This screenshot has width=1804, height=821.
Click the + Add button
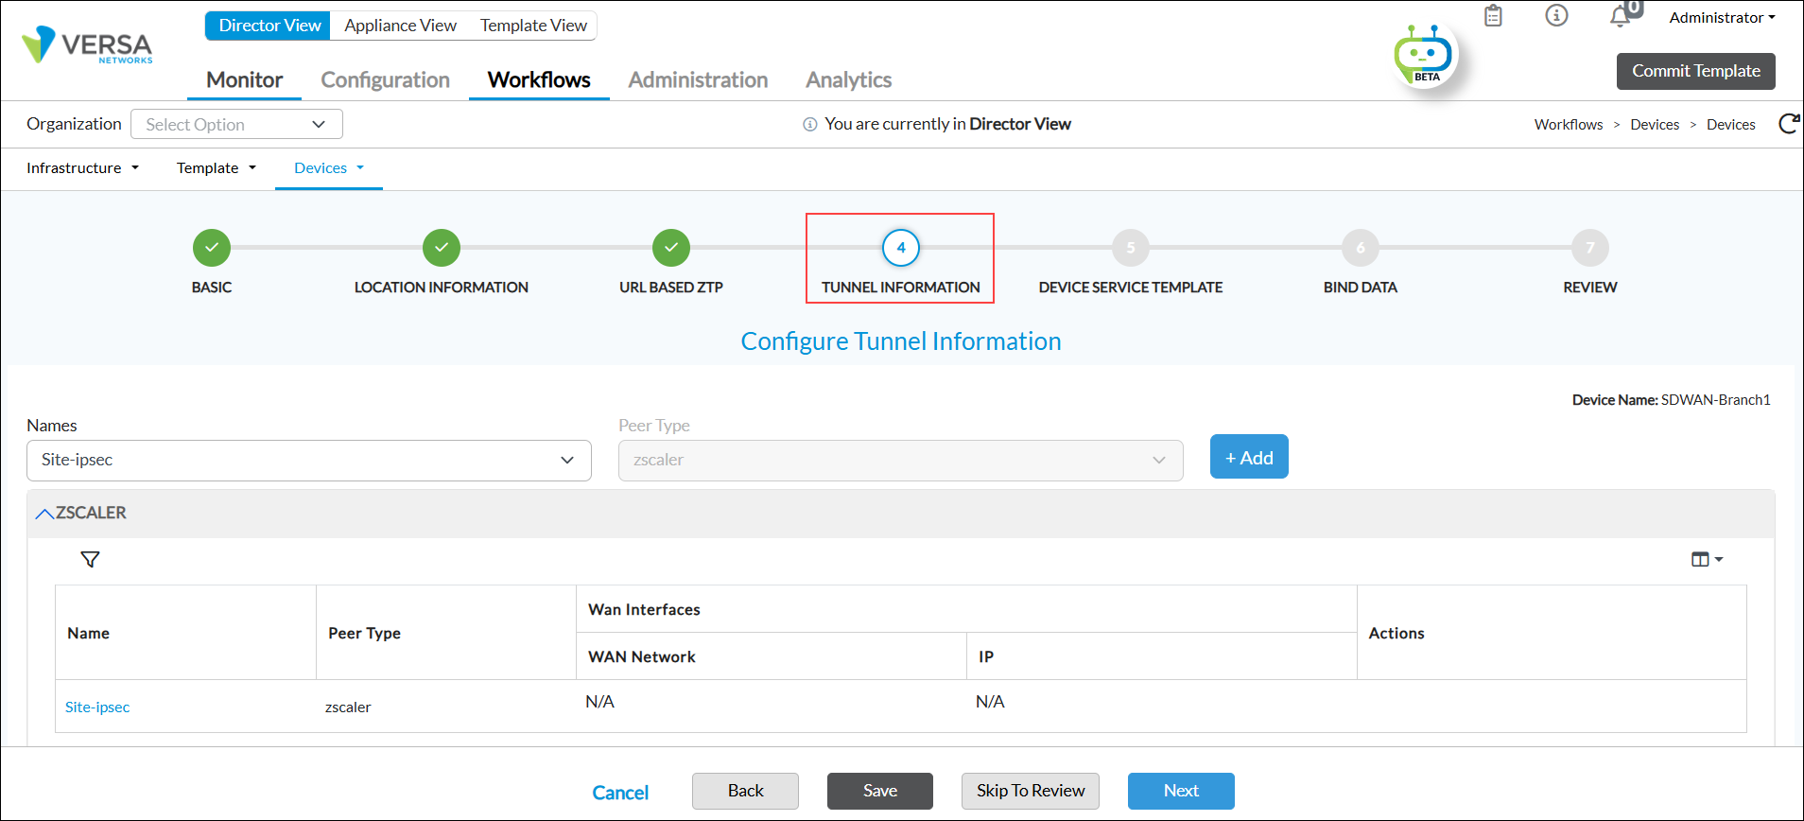(x=1248, y=458)
